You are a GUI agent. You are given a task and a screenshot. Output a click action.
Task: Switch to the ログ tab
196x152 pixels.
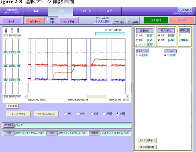pyautogui.click(x=109, y=11)
